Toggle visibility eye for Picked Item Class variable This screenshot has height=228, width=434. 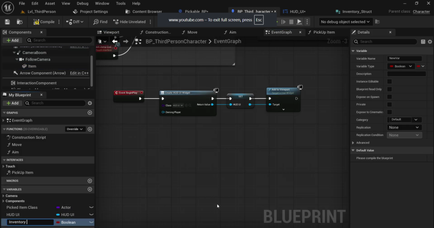click(x=91, y=208)
